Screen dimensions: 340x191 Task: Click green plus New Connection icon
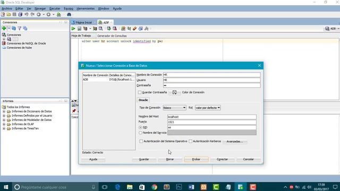(4, 28)
